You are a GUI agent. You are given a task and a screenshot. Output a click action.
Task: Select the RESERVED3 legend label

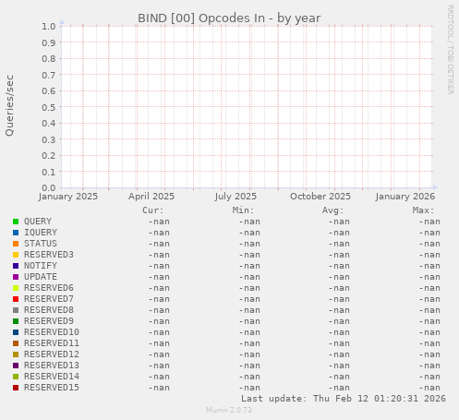point(49,255)
